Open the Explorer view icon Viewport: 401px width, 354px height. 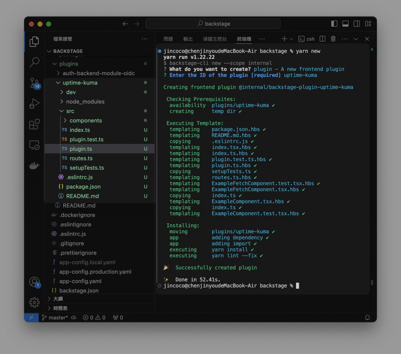pyautogui.click(x=34, y=41)
